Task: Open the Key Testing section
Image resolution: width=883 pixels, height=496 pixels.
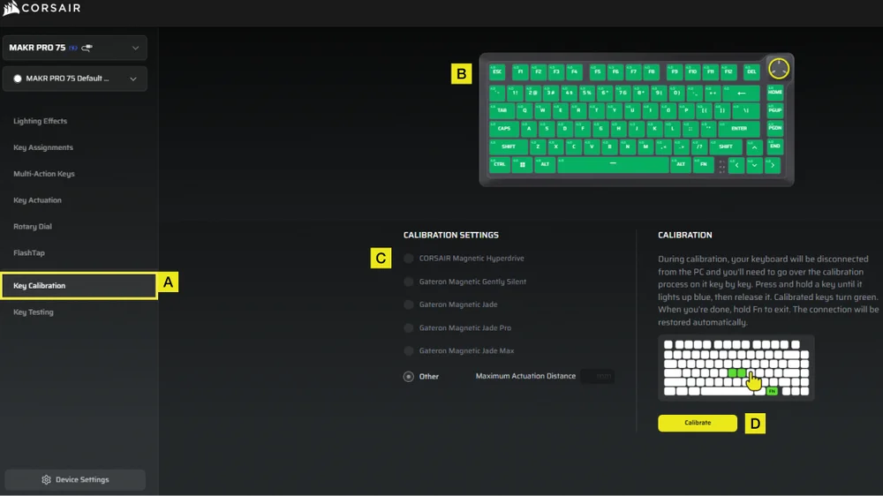Action: pos(34,312)
